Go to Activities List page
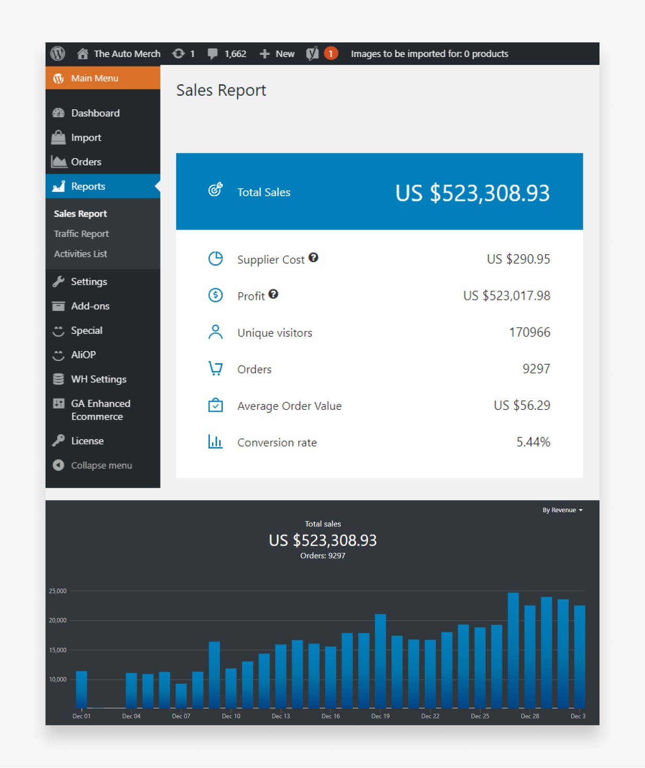Viewport: 645px width, 768px height. coord(81,254)
